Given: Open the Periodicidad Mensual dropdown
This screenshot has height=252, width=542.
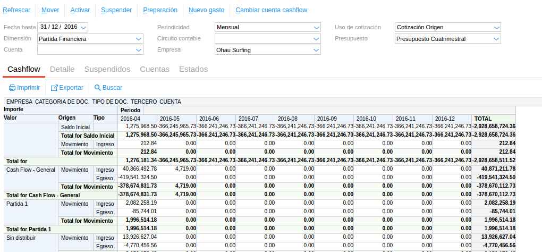Looking at the screenshot, I should [x=317, y=27].
